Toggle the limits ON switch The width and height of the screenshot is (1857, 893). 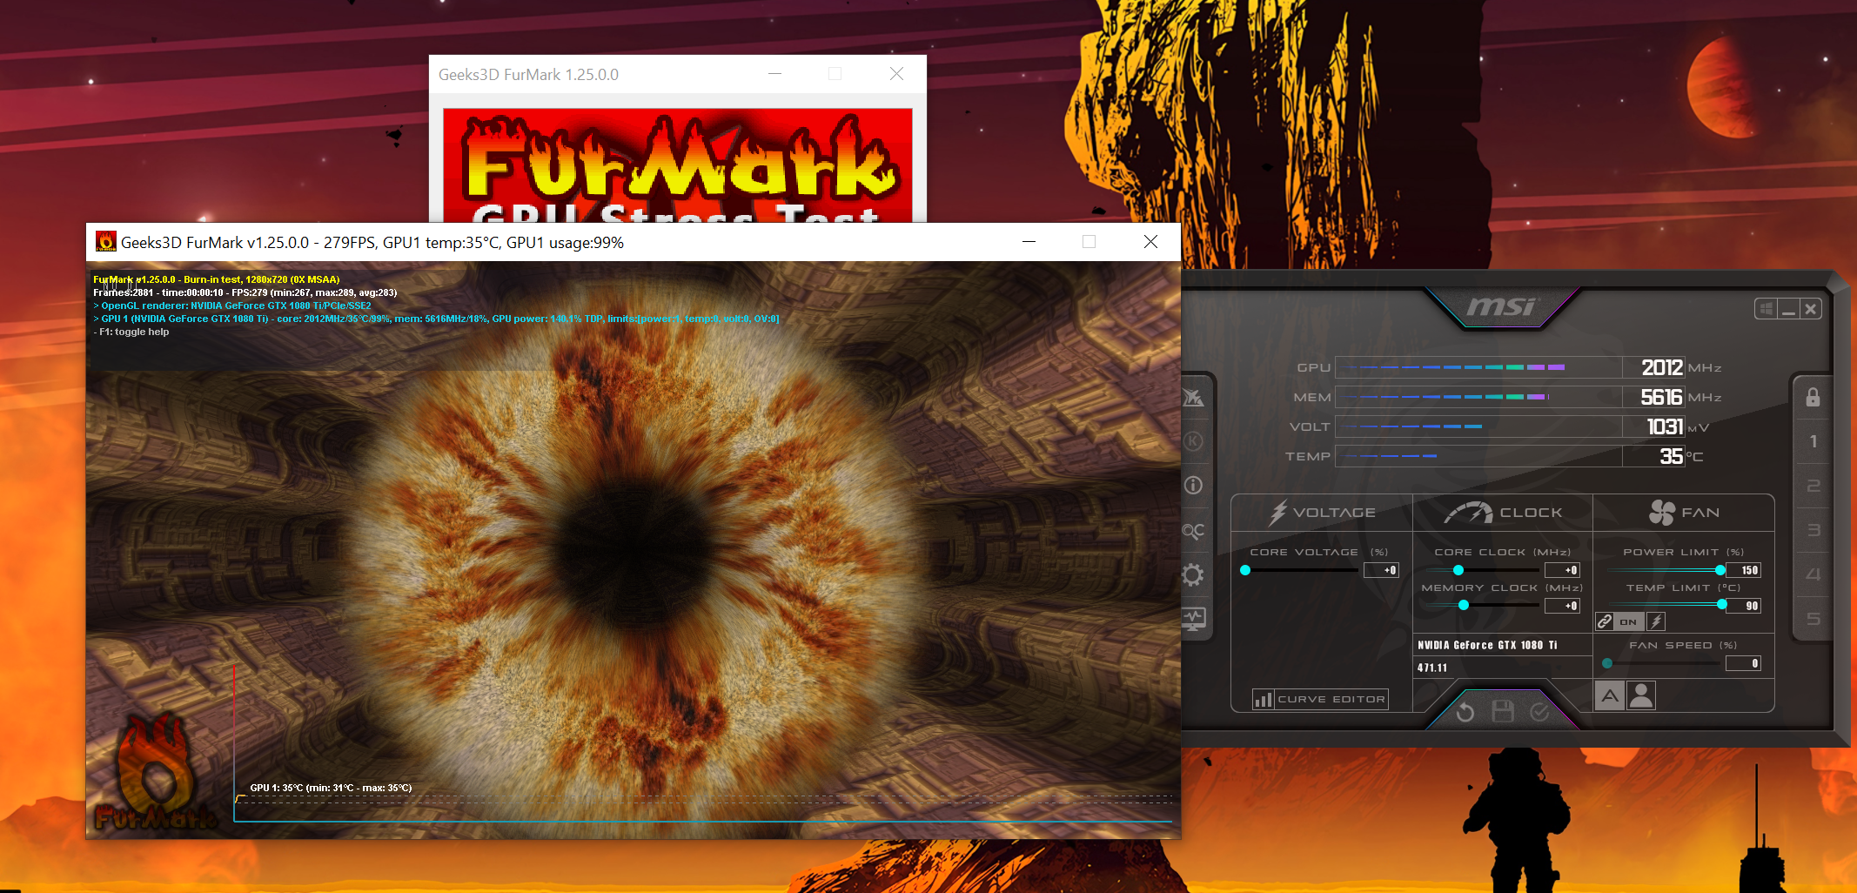click(1628, 621)
